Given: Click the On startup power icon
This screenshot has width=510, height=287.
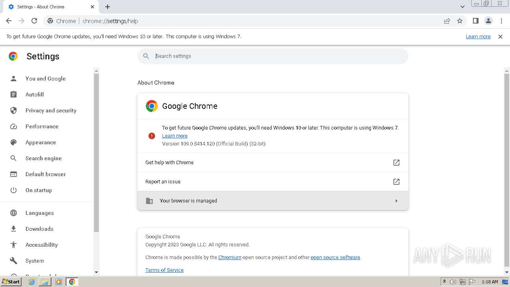Looking at the screenshot, I should pos(14,190).
